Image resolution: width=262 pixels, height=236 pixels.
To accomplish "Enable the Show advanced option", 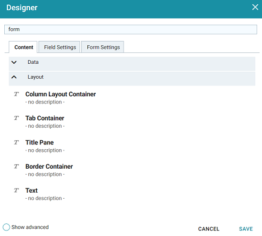I will [x=6, y=227].
